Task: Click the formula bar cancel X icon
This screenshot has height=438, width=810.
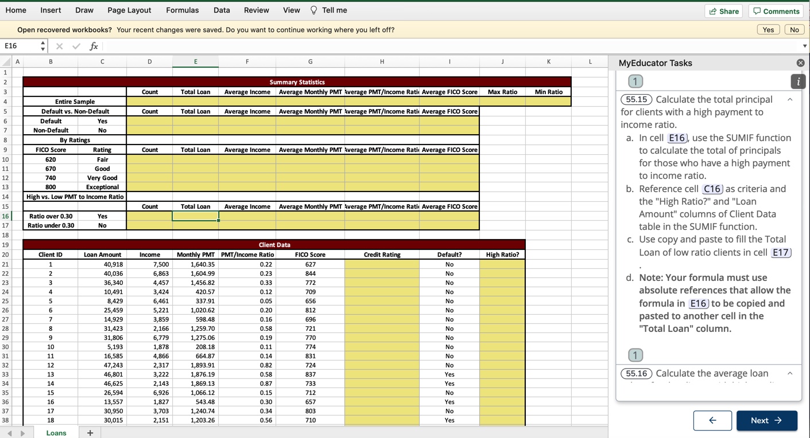Action: pos(60,46)
